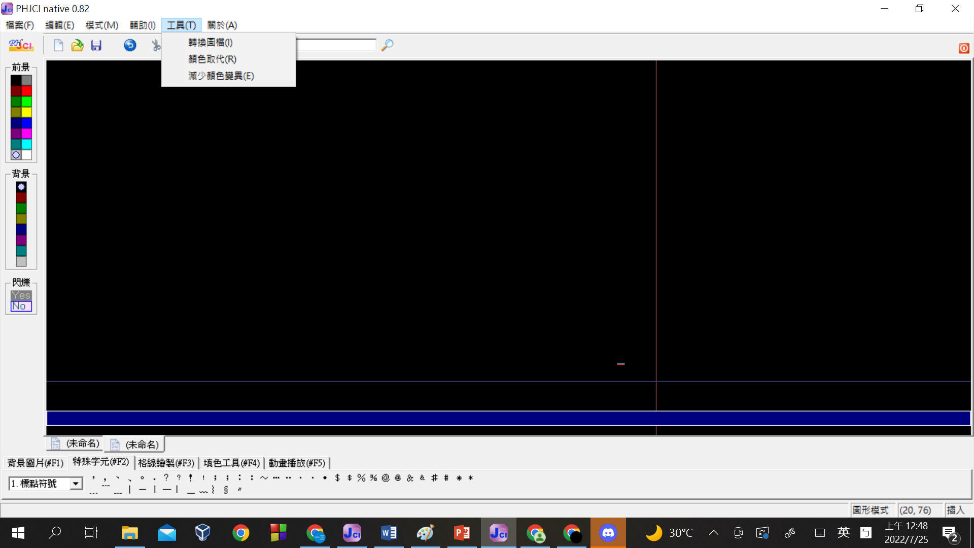Screen dimensions: 974x548
Task: Click the red icon at top right
Action: pos(964,48)
